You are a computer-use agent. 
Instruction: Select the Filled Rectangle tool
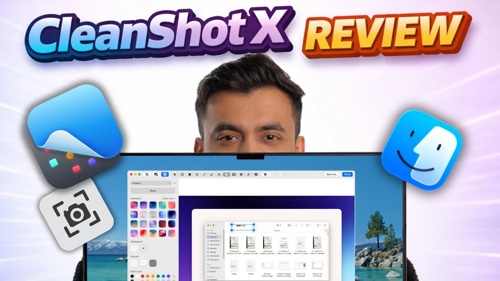tap(189, 174)
